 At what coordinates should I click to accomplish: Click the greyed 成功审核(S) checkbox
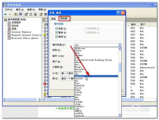coord(85,28)
